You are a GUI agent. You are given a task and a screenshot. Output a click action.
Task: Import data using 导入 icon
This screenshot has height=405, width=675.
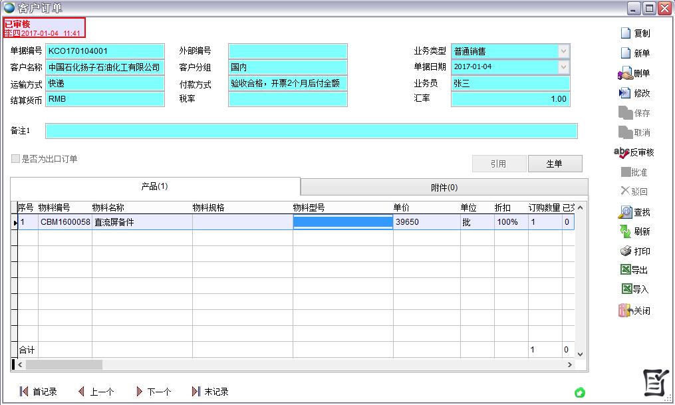(x=626, y=289)
